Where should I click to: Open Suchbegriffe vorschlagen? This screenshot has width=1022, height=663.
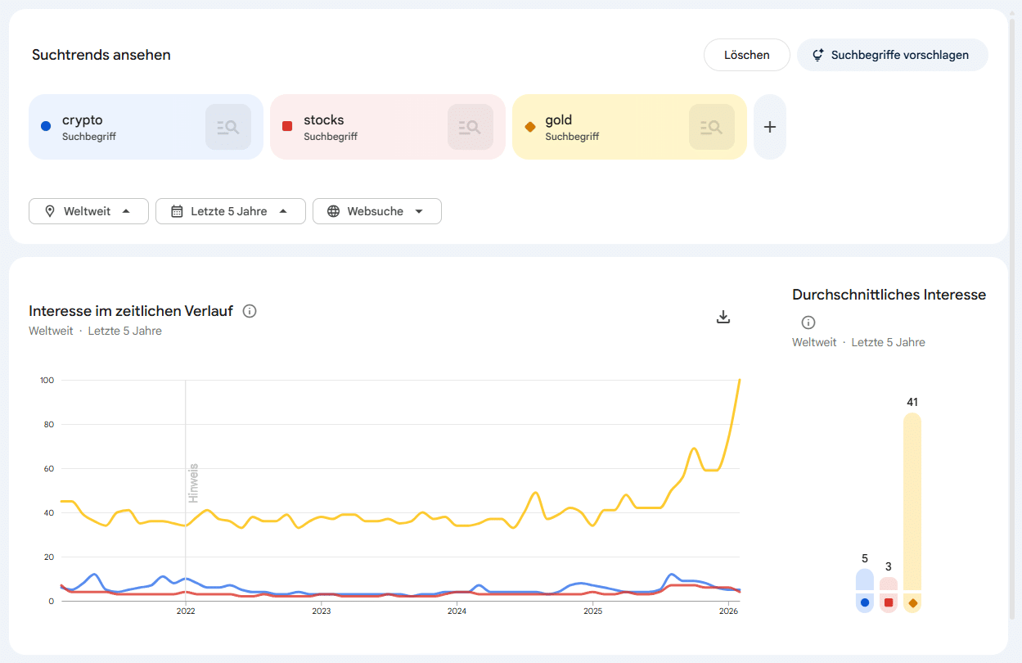pyautogui.click(x=892, y=54)
